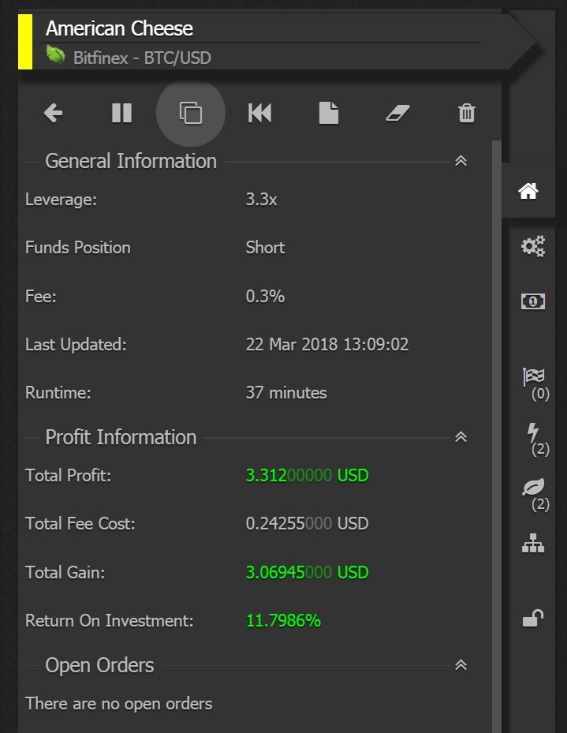Collapse the Profit Information section
The image size is (567, 733).
461,437
